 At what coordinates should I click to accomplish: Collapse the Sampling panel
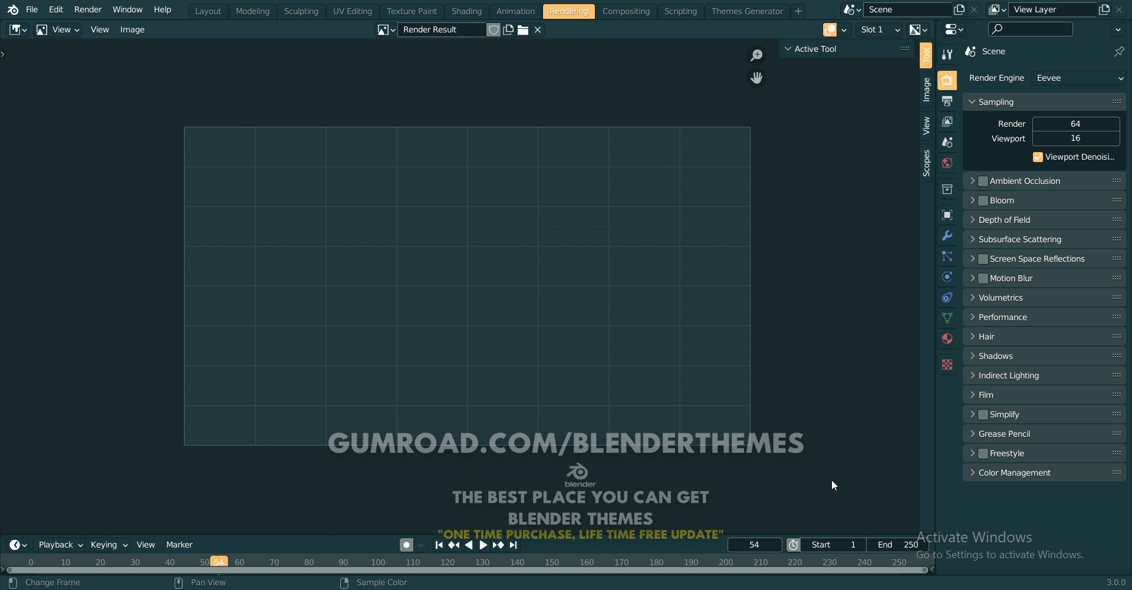[x=1044, y=102]
